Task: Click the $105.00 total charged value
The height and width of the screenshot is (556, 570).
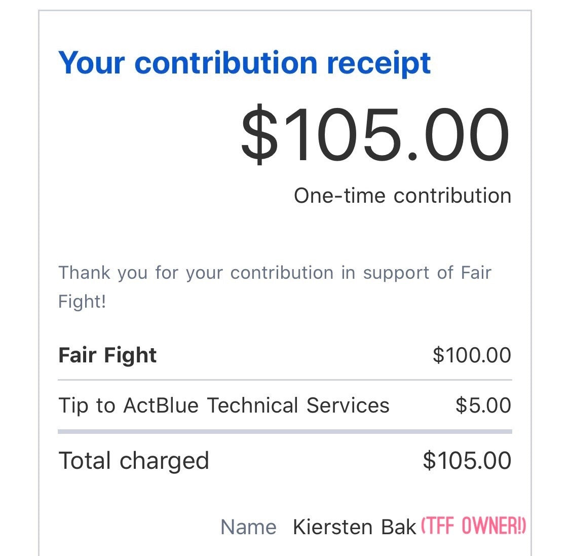Action: pos(467,461)
